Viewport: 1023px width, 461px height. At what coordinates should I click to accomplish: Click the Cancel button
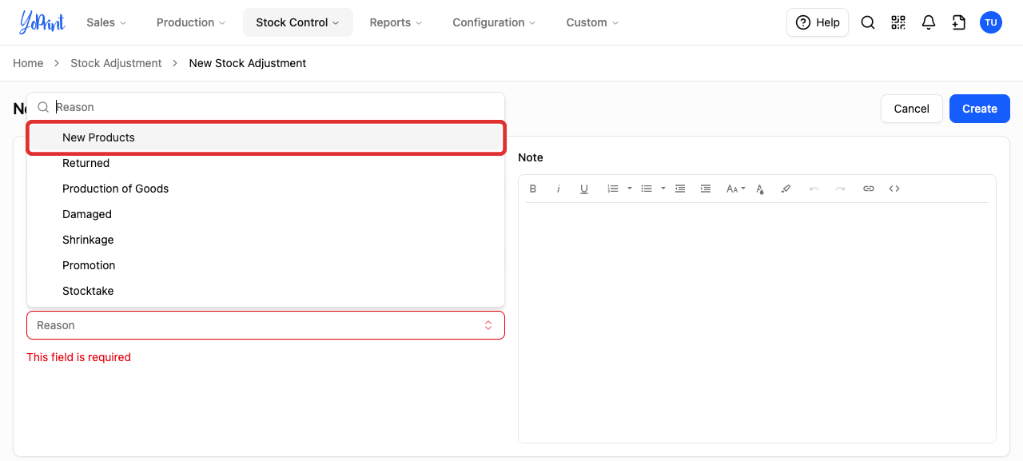click(x=911, y=109)
